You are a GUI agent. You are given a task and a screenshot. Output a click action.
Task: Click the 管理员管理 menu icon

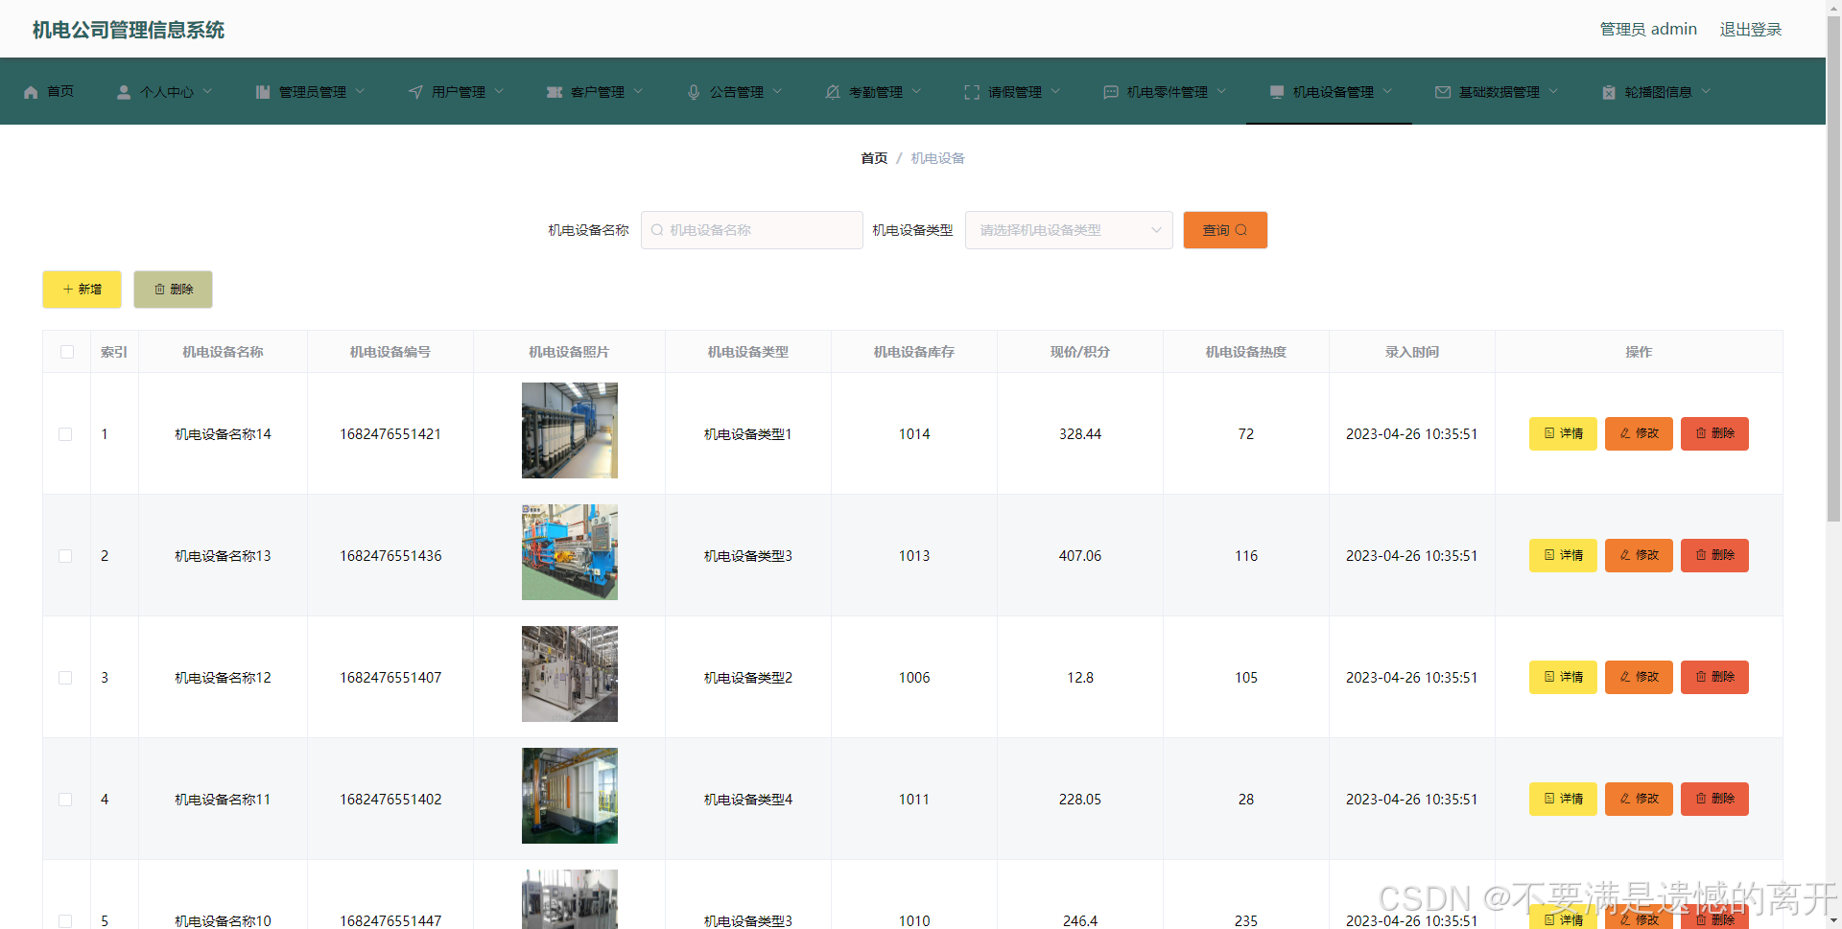tap(263, 92)
